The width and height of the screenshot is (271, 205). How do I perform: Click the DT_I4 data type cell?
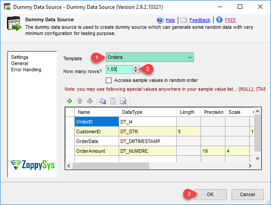[147, 122]
